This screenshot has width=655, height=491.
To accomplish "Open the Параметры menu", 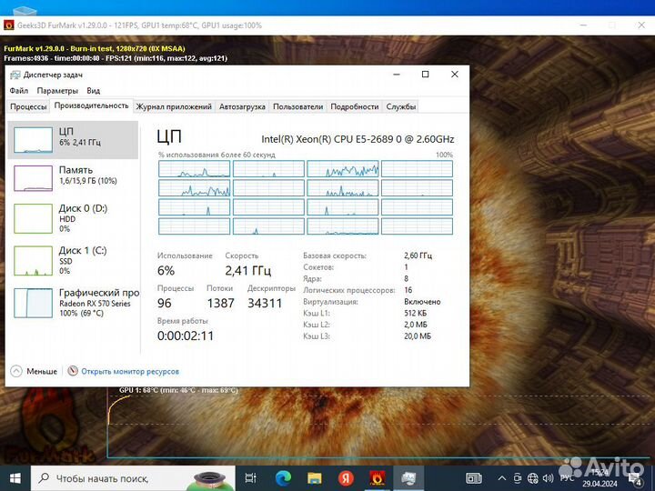I will click(57, 91).
